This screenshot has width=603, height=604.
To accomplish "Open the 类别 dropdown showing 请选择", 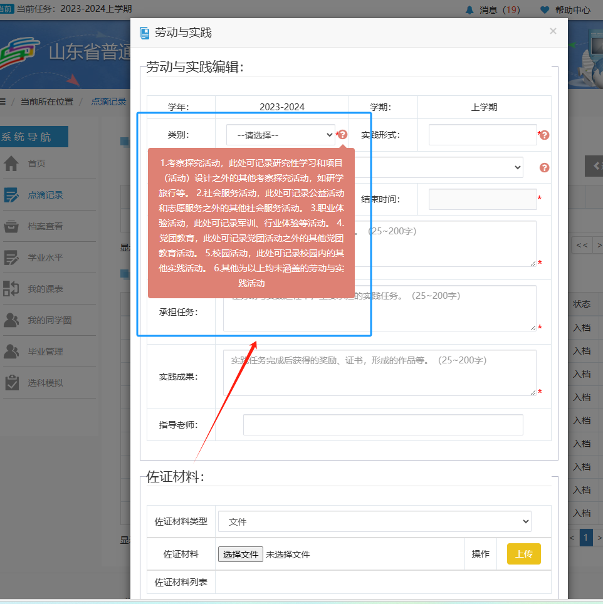I will point(281,135).
